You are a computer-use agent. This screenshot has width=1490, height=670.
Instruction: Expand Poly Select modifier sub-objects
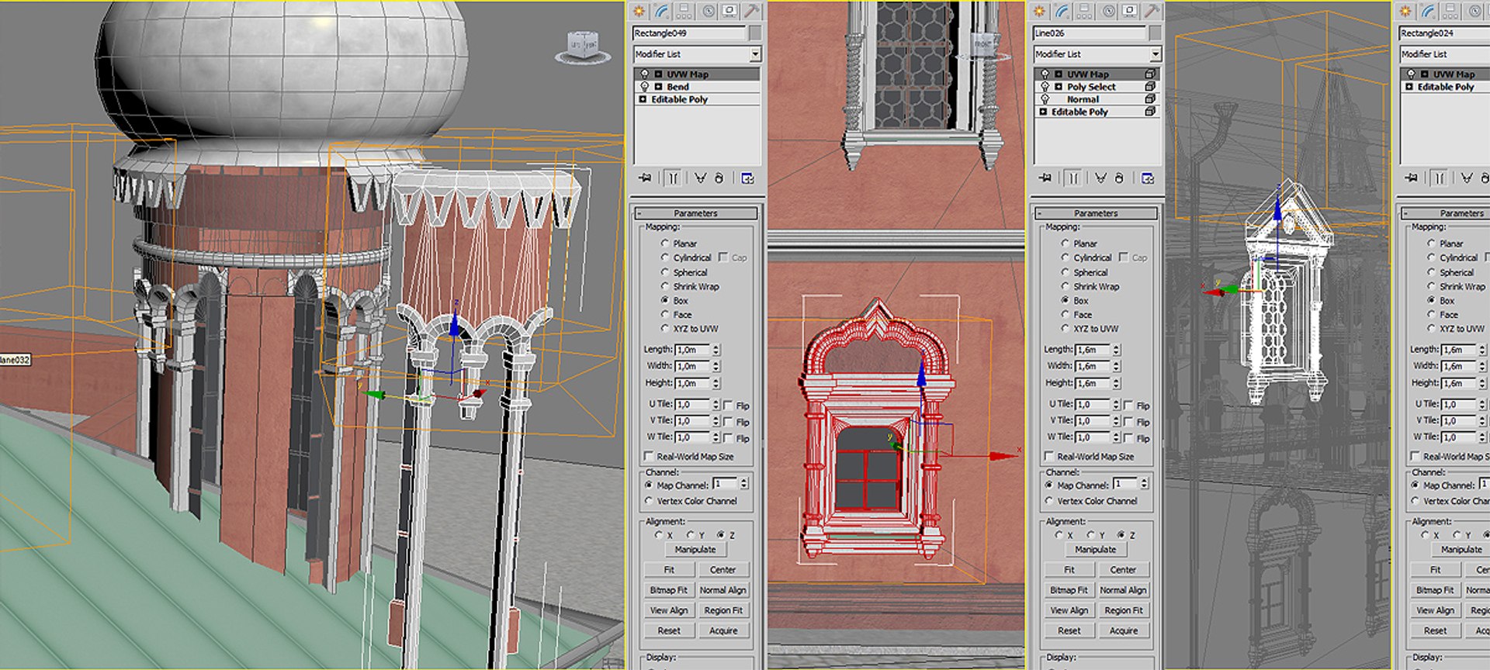tap(1059, 87)
